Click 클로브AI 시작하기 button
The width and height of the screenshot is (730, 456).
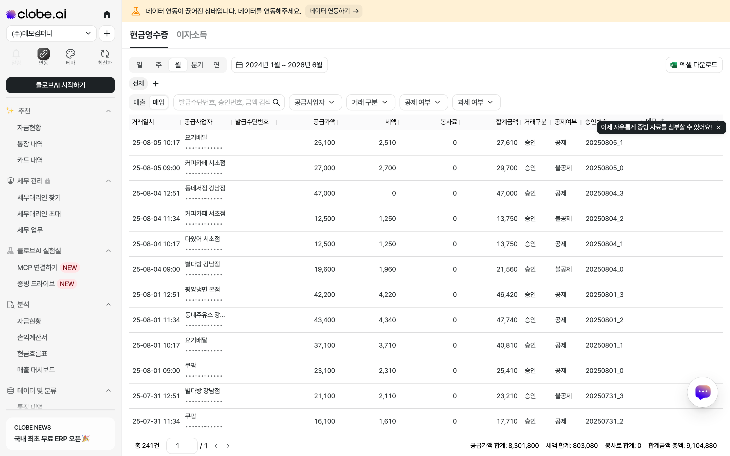(60, 85)
